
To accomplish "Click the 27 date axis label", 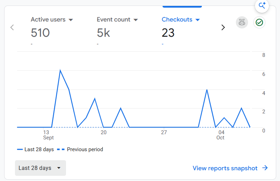I will [x=164, y=132].
